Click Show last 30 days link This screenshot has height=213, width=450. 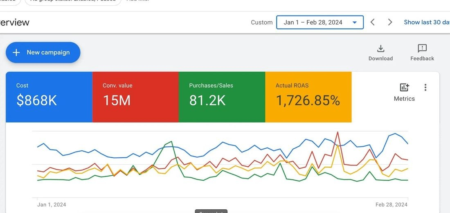coord(427,22)
